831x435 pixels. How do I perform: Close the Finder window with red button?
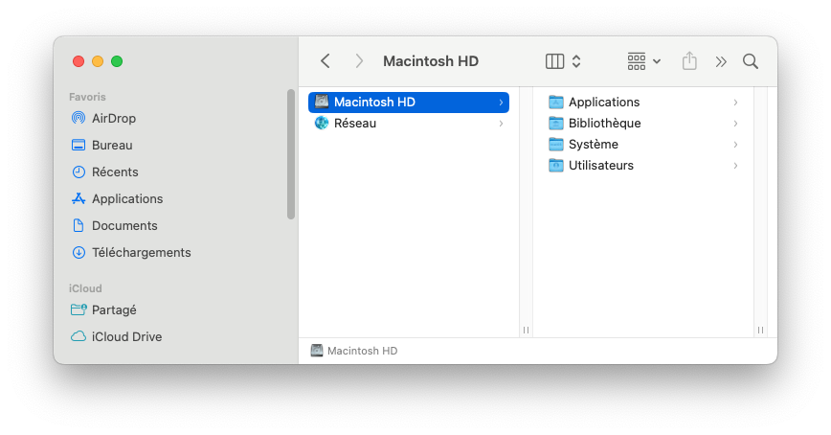(x=79, y=61)
